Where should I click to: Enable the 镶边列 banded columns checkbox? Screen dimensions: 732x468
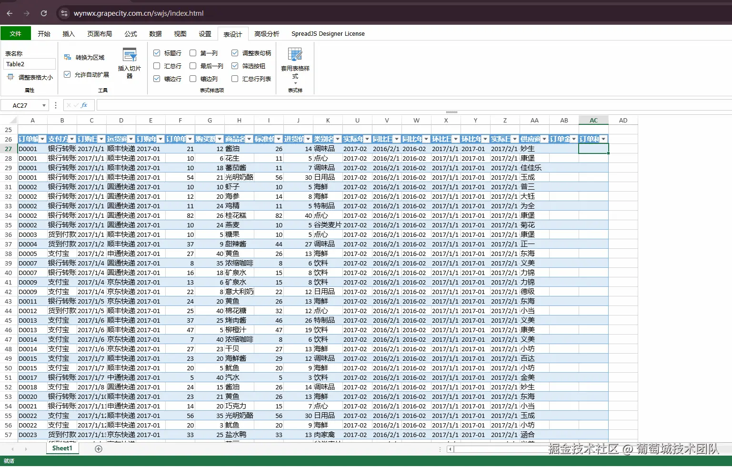coord(193,79)
